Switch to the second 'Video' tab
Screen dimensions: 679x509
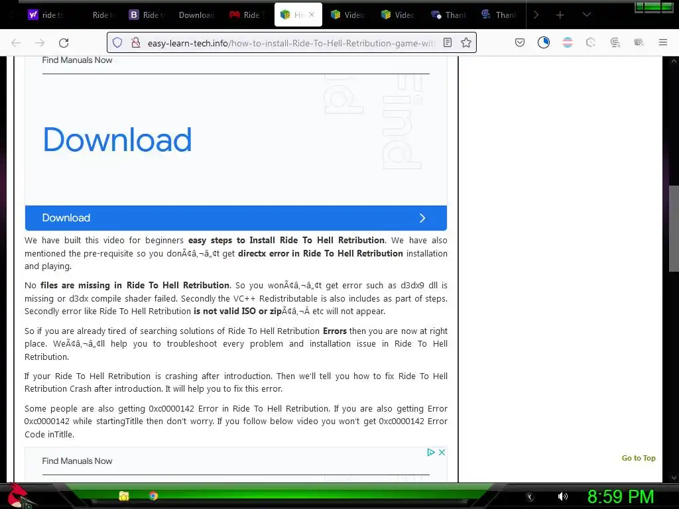pos(398,15)
